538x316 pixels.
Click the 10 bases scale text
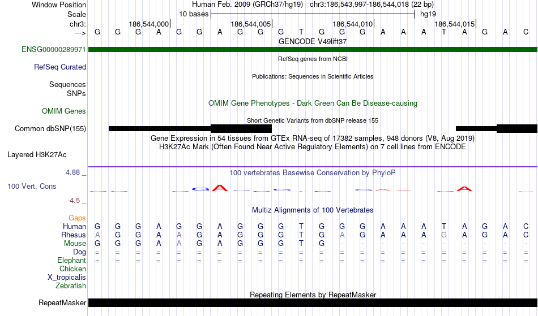(x=194, y=14)
